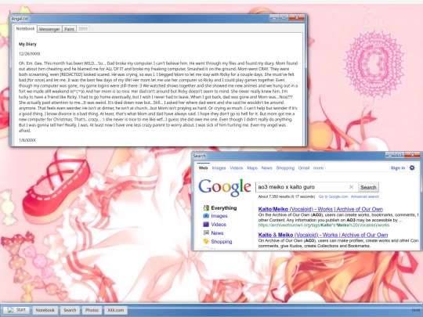Close the Angel.txt window
This screenshot has height=317, width=423.
[296, 18]
